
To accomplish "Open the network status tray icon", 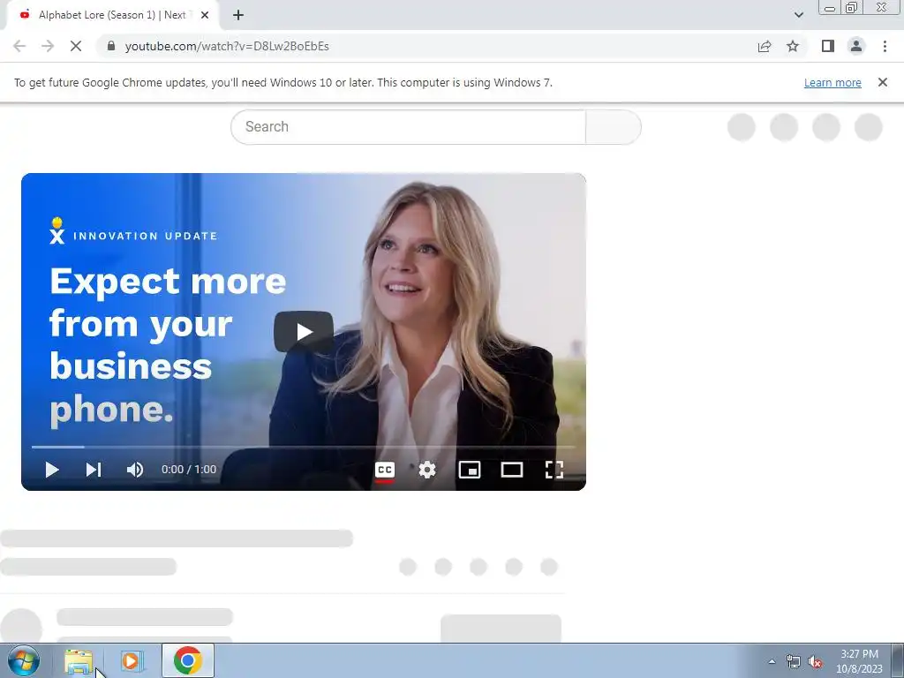I will [794, 662].
